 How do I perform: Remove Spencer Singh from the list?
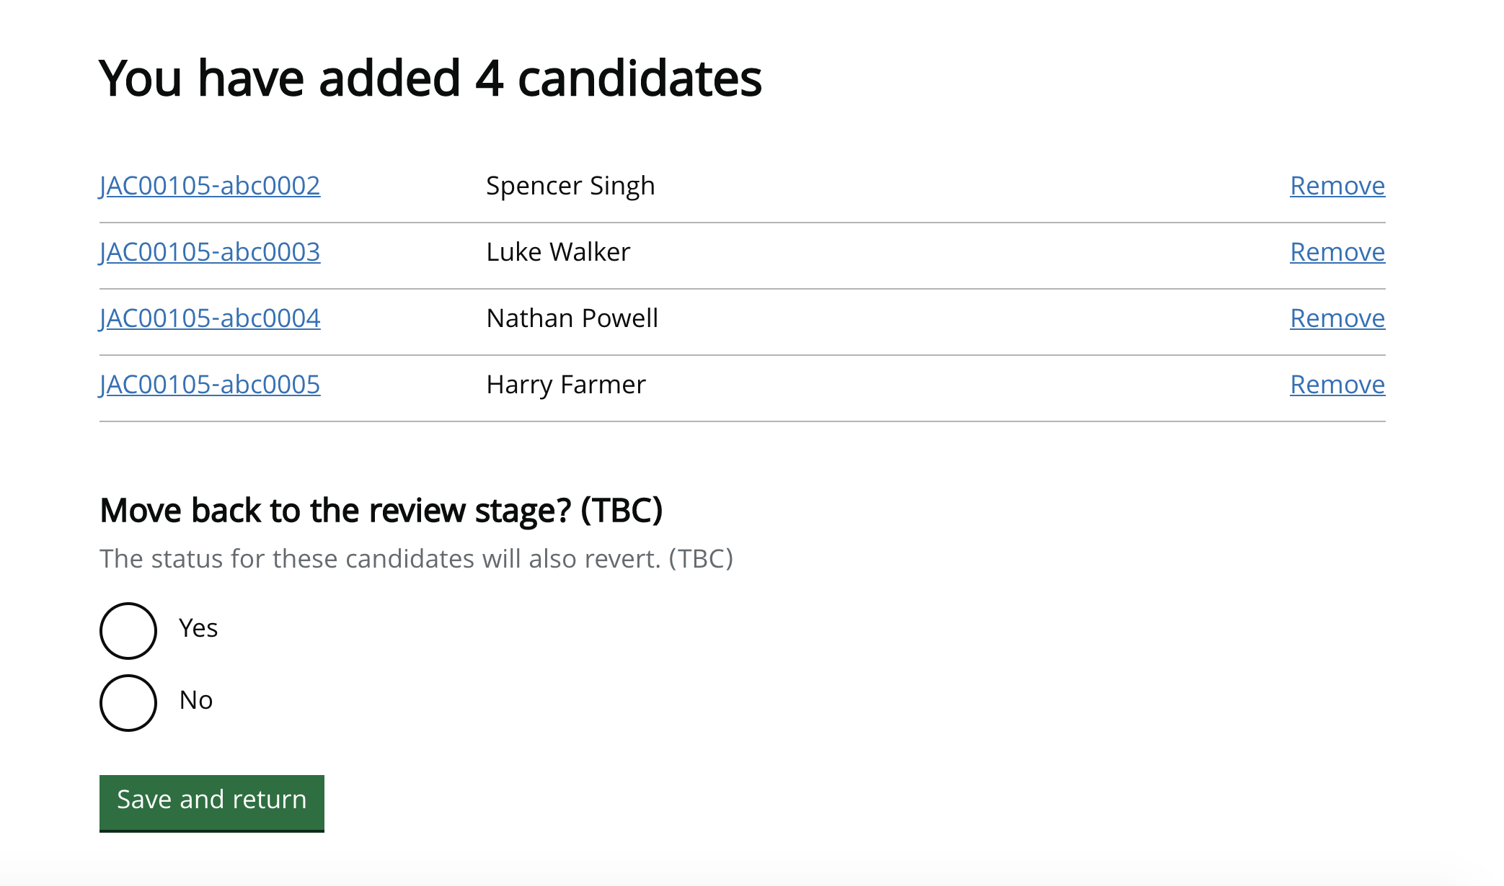click(1337, 186)
